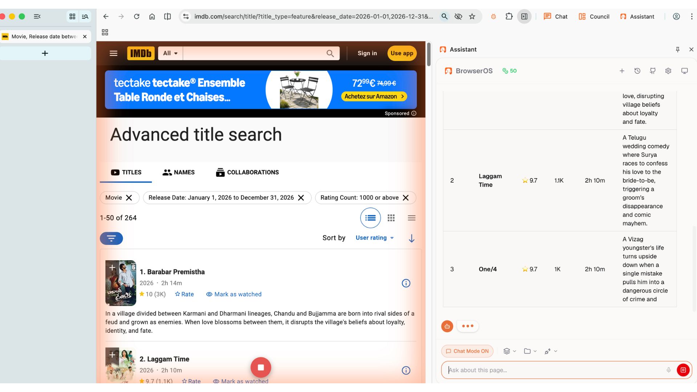Rate Barabar Premistha
This screenshot has height=392, width=697.
pyautogui.click(x=184, y=294)
